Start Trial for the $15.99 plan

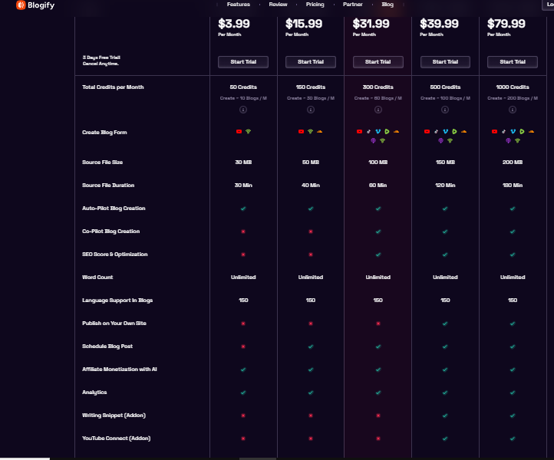coord(311,62)
